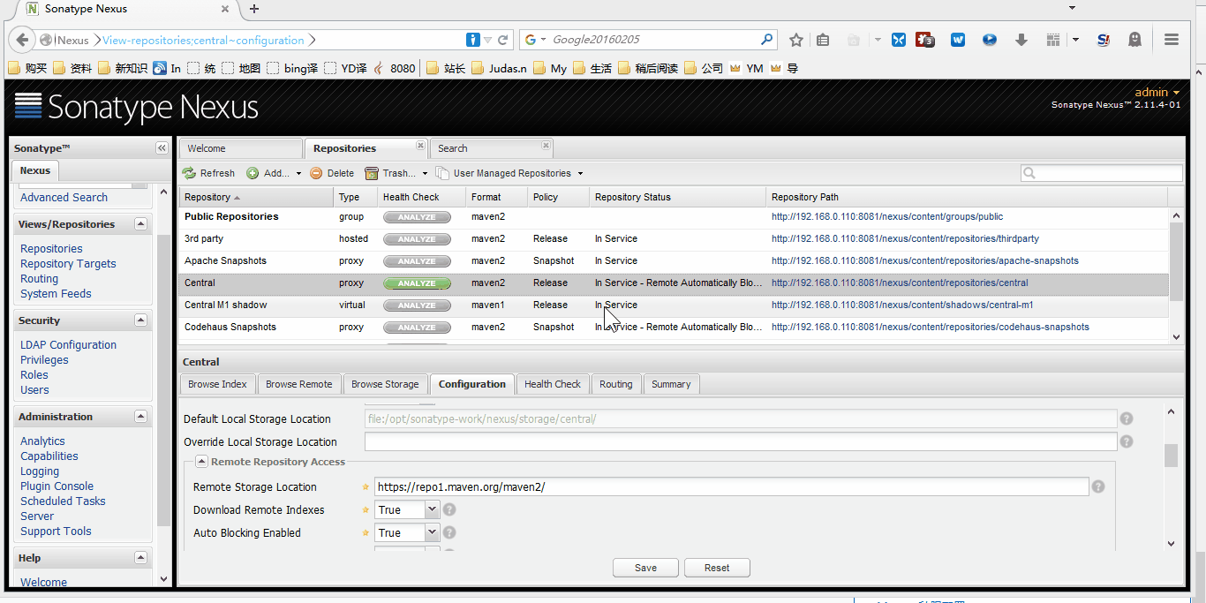Expand the User Managed Repositories dropdown

point(580,174)
